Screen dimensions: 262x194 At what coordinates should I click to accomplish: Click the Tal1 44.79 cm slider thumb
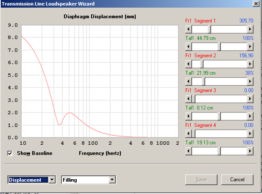click(x=219, y=47)
